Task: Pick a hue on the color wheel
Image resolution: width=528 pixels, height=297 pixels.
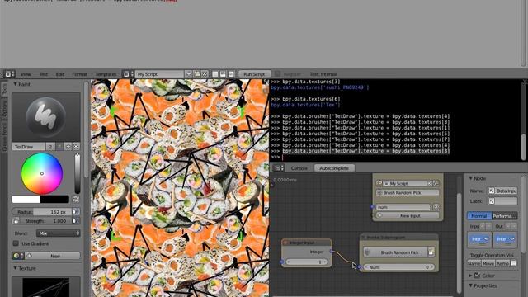Action: [42, 173]
